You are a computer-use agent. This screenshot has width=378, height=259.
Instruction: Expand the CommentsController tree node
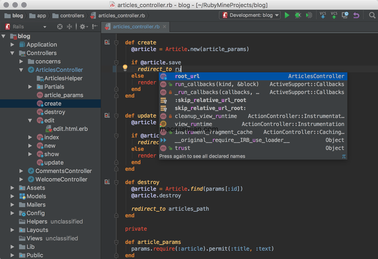coord(22,171)
